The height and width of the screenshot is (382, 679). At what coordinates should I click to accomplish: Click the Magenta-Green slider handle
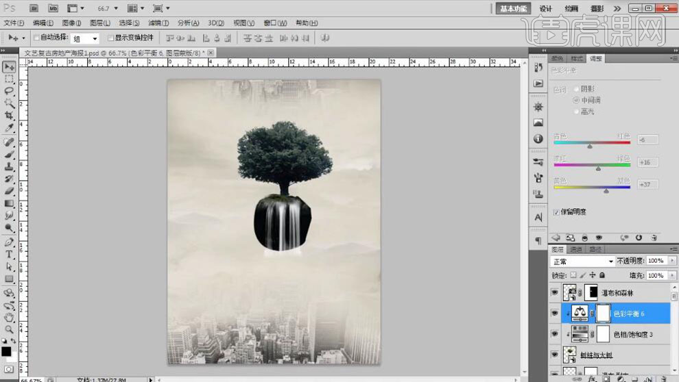click(599, 168)
